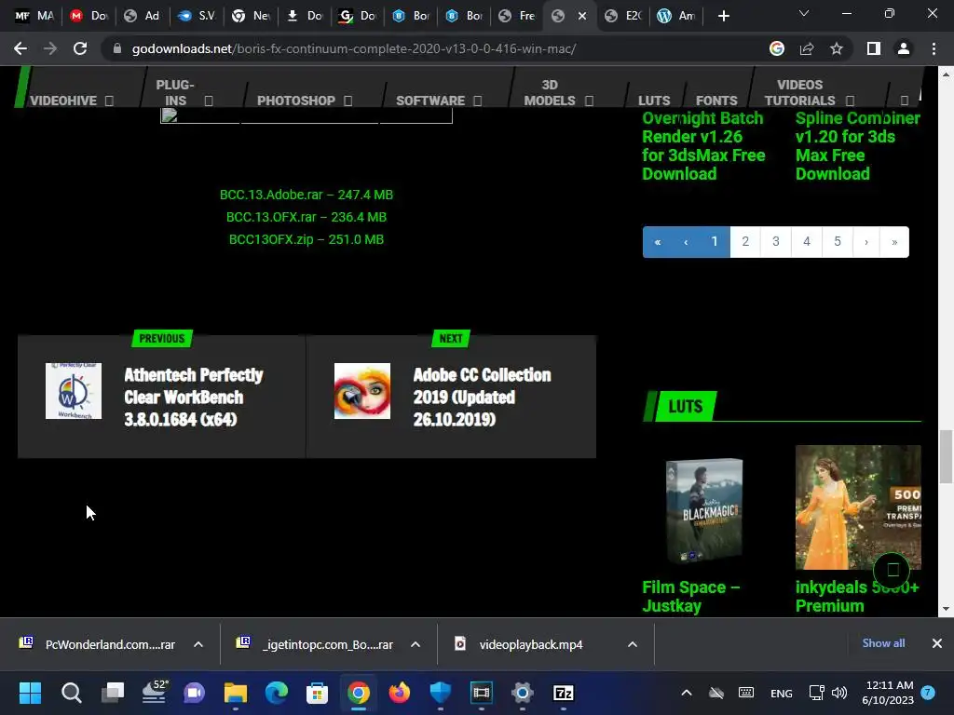Go to next page with › button
This screenshot has width=954, height=715.
pos(866,242)
